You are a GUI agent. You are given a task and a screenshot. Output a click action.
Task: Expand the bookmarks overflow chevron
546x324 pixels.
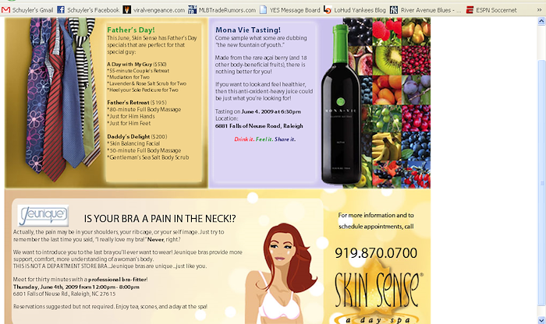point(539,10)
